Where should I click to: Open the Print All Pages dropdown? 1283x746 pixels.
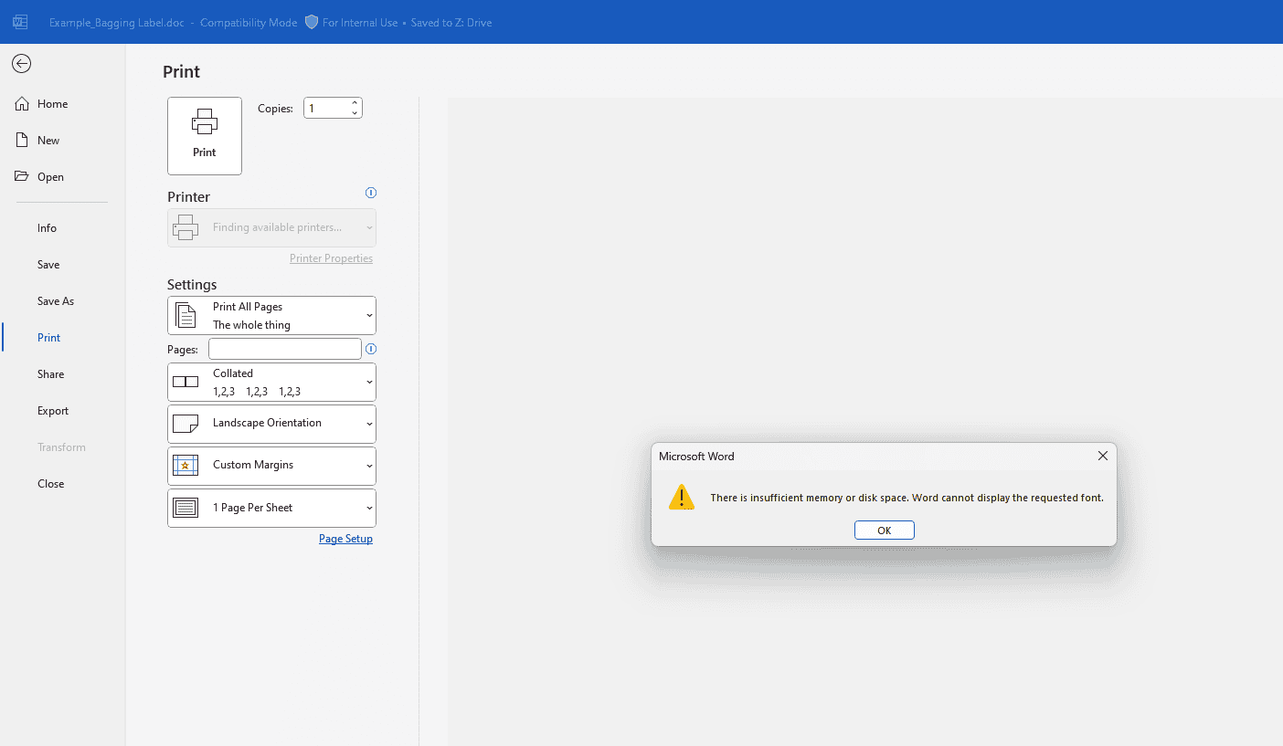coord(271,316)
